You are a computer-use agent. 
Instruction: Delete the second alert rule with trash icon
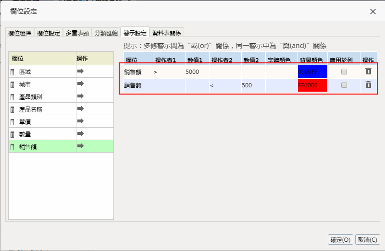pos(368,85)
